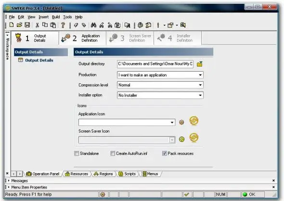Click the exclamation mark run icon

(158, 25)
